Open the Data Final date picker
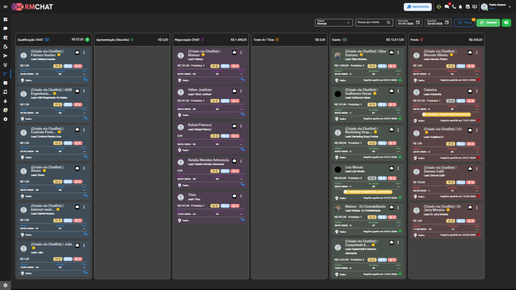 click(447, 23)
